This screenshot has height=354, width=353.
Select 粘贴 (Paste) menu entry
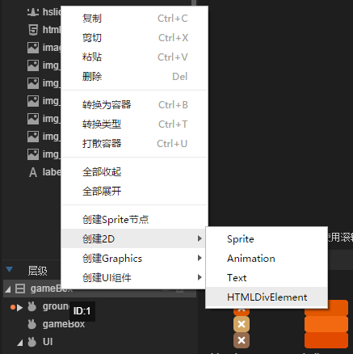click(x=135, y=57)
